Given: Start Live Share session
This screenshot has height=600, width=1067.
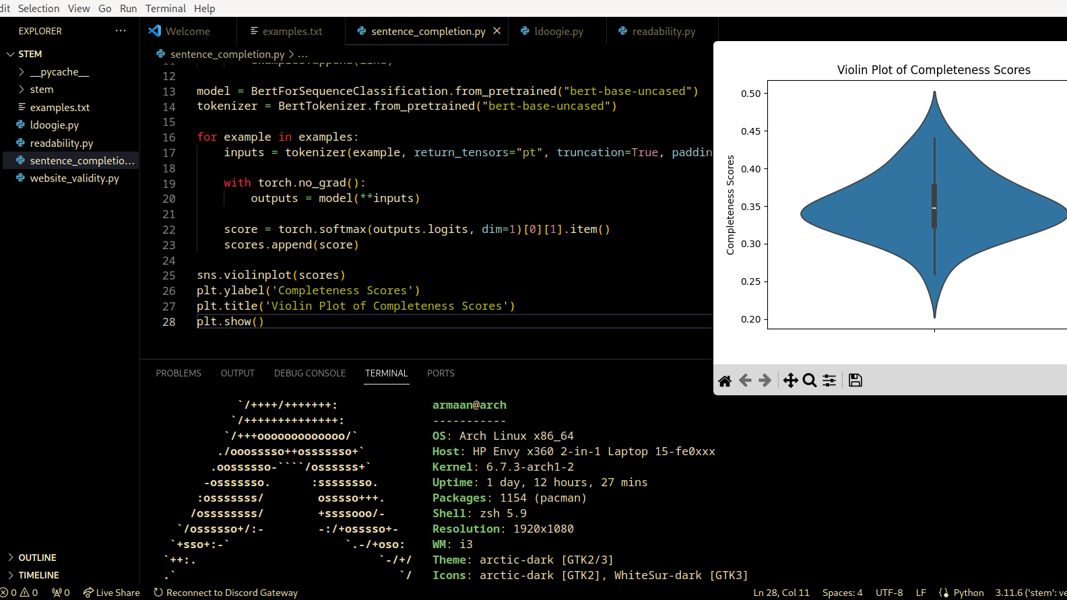Looking at the screenshot, I should click(x=112, y=593).
